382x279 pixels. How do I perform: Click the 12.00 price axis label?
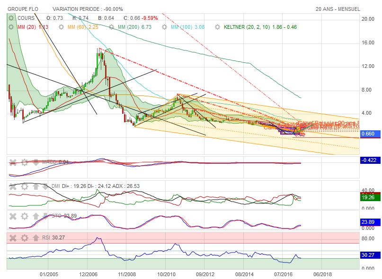tap(368, 66)
